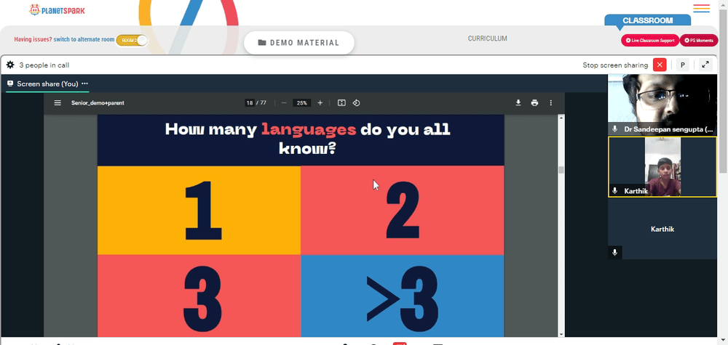
Task: Open call settings gear icon
Action: click(x=10, y=65)
